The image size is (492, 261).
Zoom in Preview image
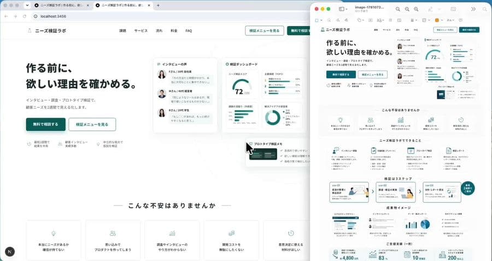(416, 9)
